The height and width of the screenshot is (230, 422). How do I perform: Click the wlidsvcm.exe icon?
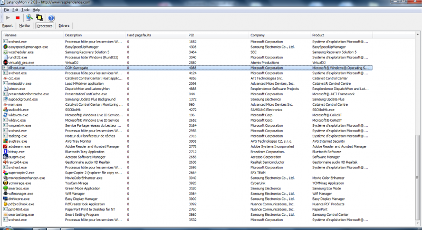coord(5,115)
